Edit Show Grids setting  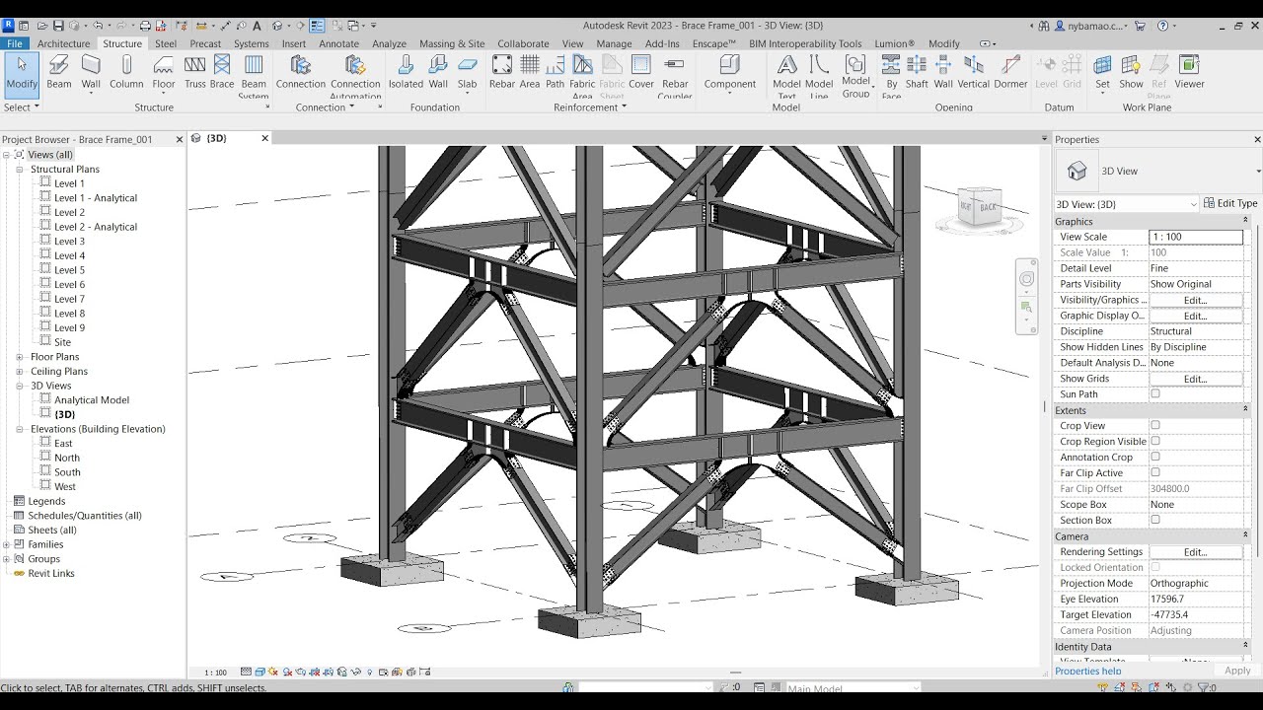pyautogui.click(x=1195, y=379)
